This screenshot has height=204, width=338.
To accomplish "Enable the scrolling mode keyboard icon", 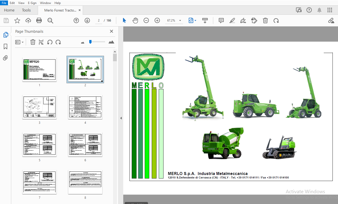I will 205,20.
